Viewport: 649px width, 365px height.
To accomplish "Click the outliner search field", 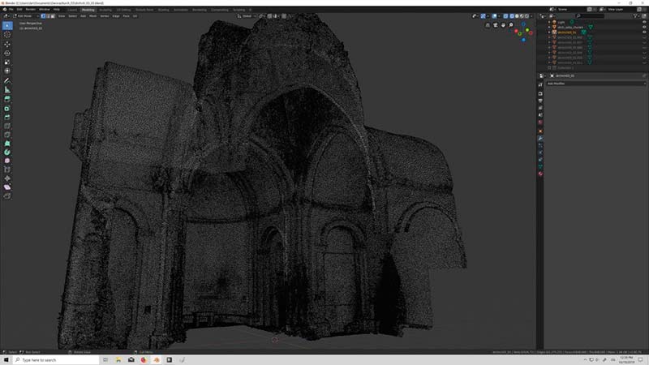I will pos(590,15).
